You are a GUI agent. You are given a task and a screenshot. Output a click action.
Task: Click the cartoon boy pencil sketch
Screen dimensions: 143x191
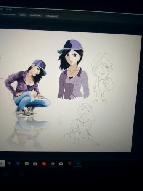pos(103,78)
